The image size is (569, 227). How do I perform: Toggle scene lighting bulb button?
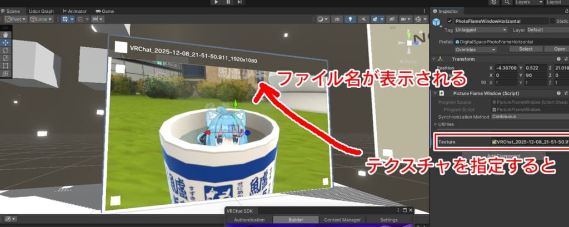click(350, 19)
